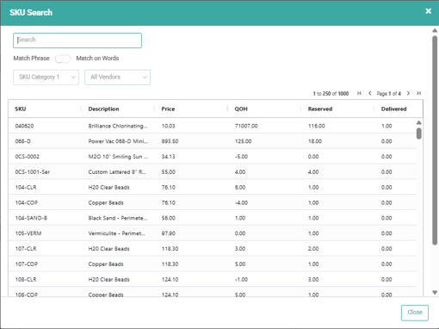Go to the next results page
Image resolution: width=439 pixels, height=329 pixels.
tap(408, 93)
